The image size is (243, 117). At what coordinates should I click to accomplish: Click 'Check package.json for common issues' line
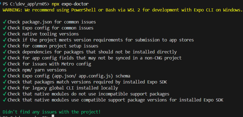tap(52, 22)
